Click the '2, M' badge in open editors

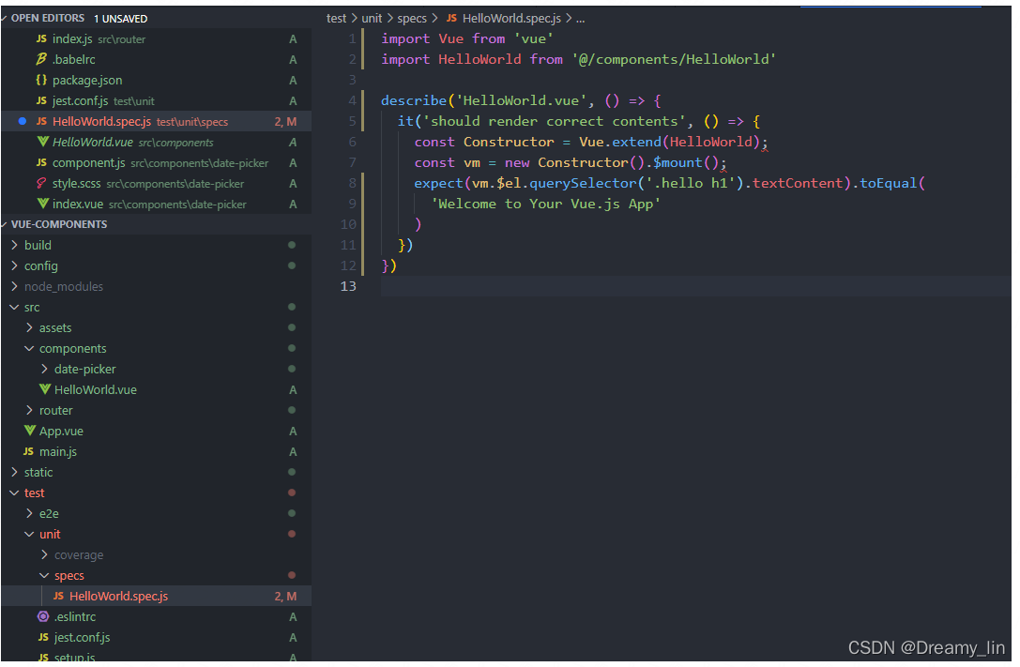click(285, 122)
